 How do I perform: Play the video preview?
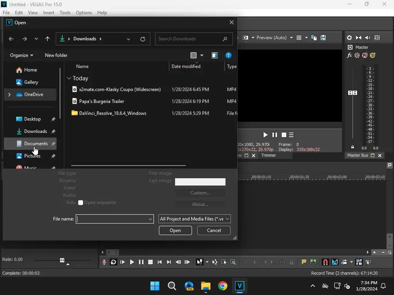pos(265,135)
